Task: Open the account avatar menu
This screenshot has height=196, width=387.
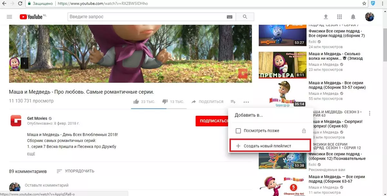Action: point(370,17)
